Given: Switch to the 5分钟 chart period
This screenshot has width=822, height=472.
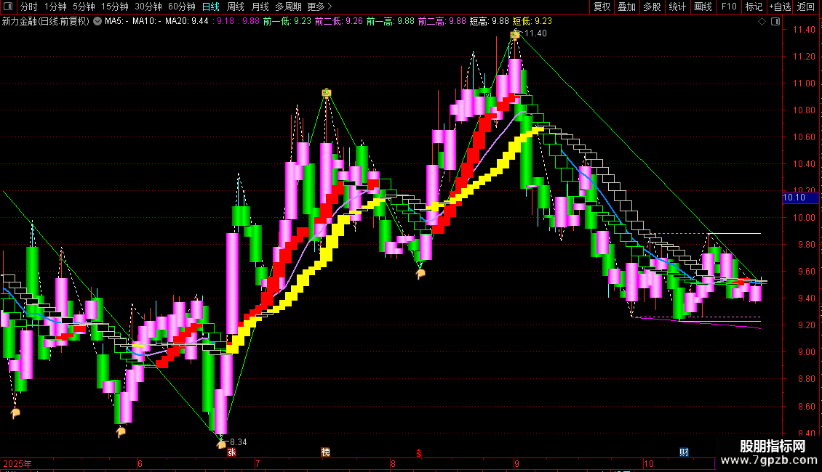Looking at the screenshot, I should tap(84, 7).
